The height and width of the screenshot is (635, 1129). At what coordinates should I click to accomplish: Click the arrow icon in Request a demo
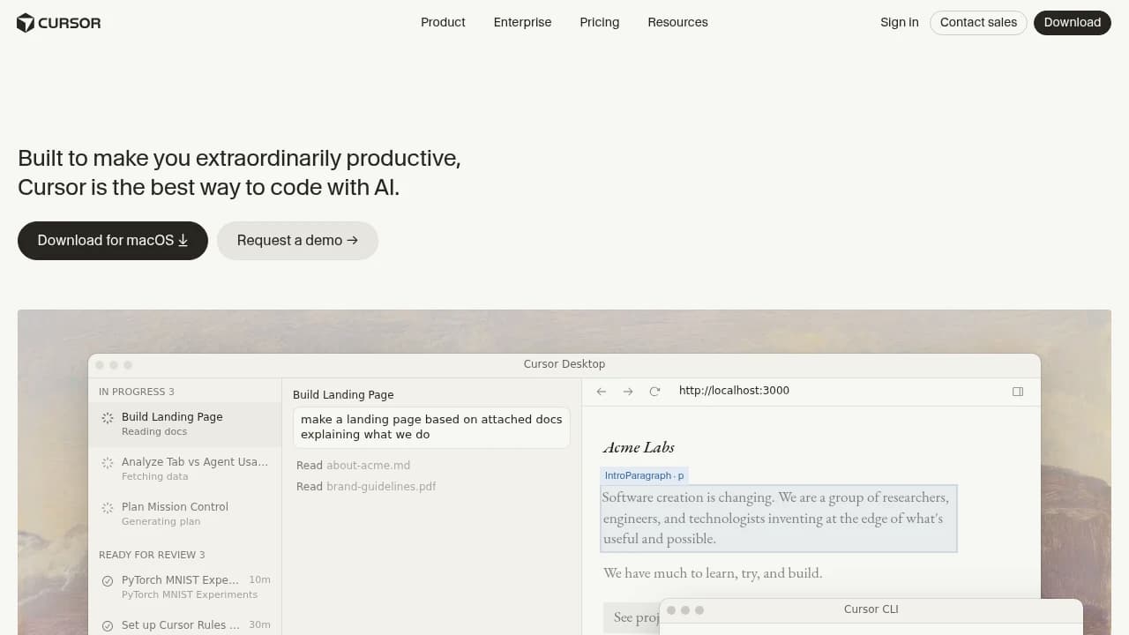(x=353, y=241)
